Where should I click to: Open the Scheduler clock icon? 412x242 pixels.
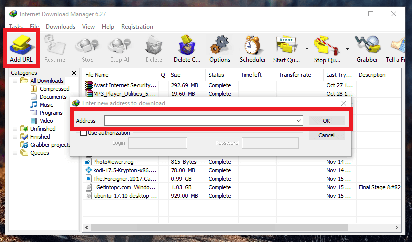point(252,45)
